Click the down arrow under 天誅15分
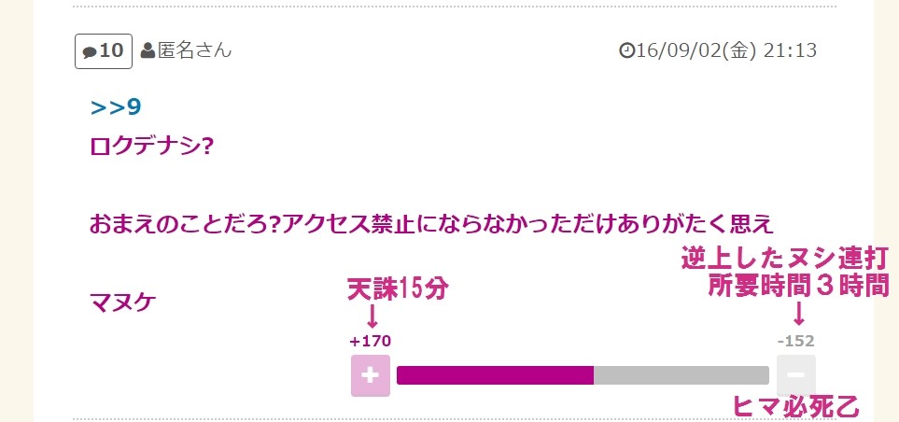The image size is (899, 422). coord(371,315)
